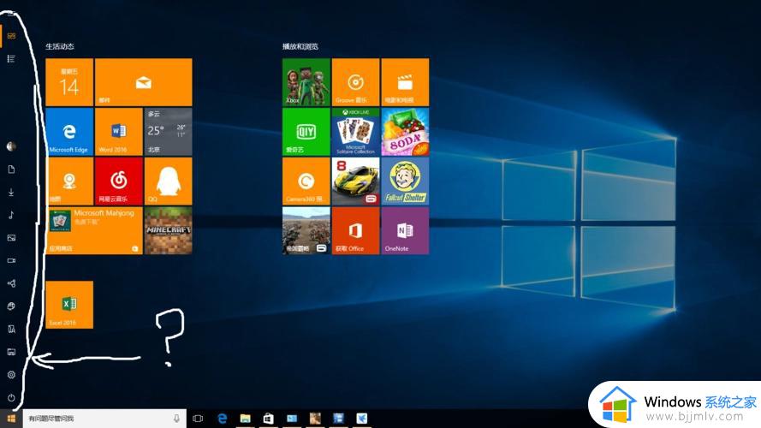Click the Cortana search box
Image resolution: width=761 pixels, height=428 pixels.
pos(104,419)
